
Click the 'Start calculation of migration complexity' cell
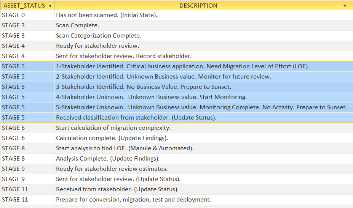pyautogui.click(x=113, y=128)
